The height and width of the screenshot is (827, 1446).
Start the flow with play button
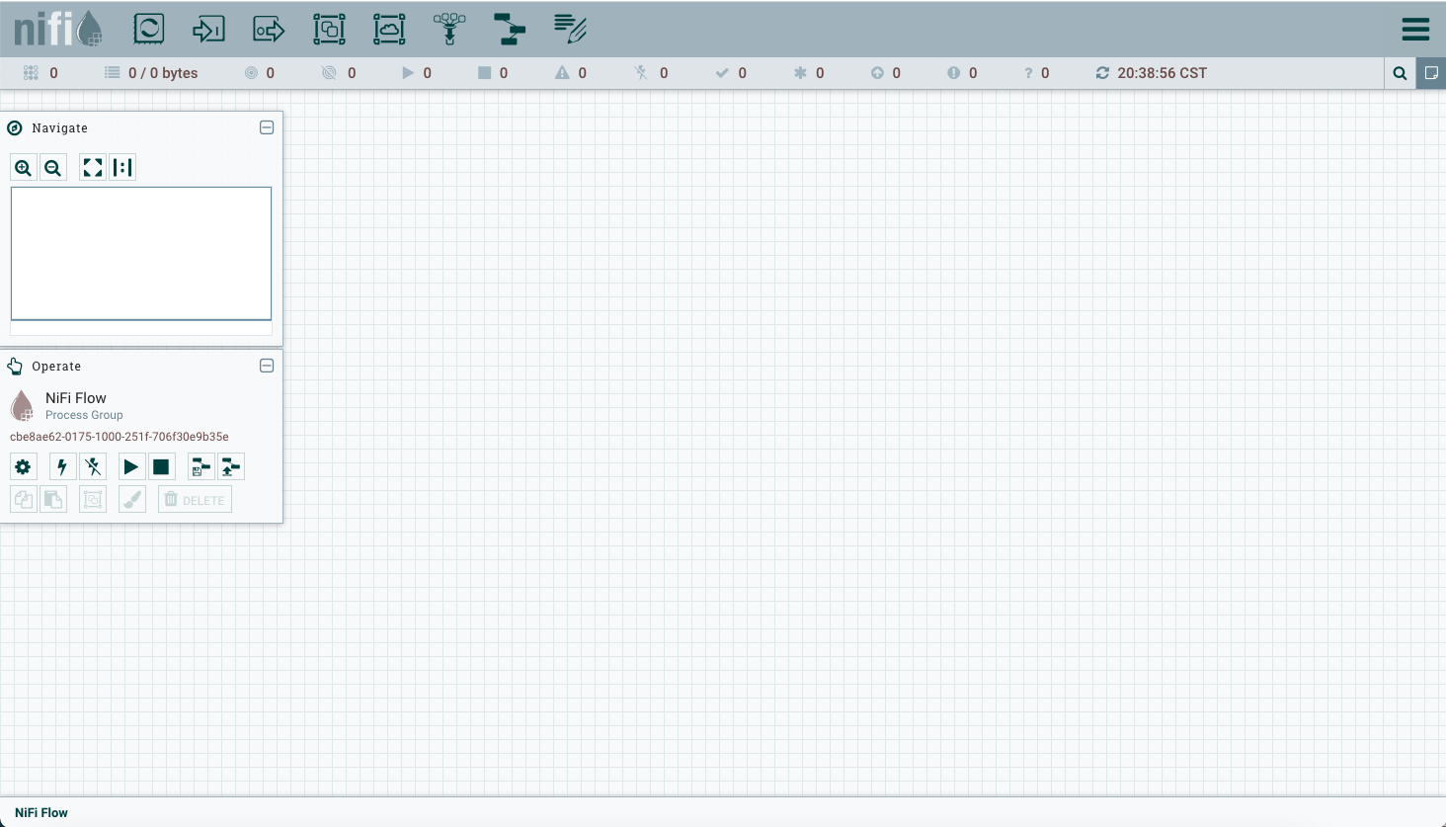[131, 466]
